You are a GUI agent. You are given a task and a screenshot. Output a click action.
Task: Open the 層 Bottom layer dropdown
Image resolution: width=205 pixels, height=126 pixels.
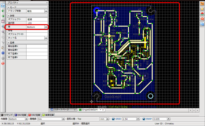[46, 27]
